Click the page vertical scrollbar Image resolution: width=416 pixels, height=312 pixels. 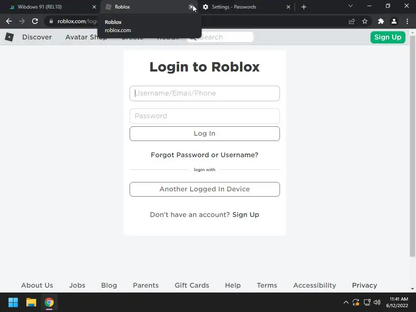[412, 146]
